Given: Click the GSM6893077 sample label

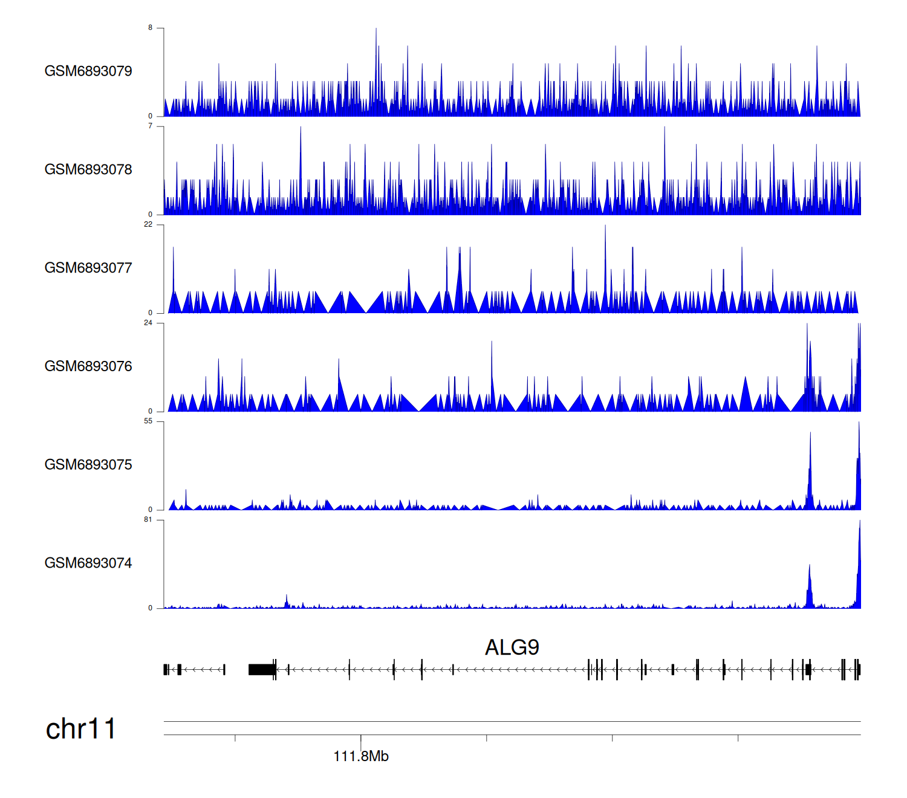Looking at the screenshot, I should coord(88,268).
